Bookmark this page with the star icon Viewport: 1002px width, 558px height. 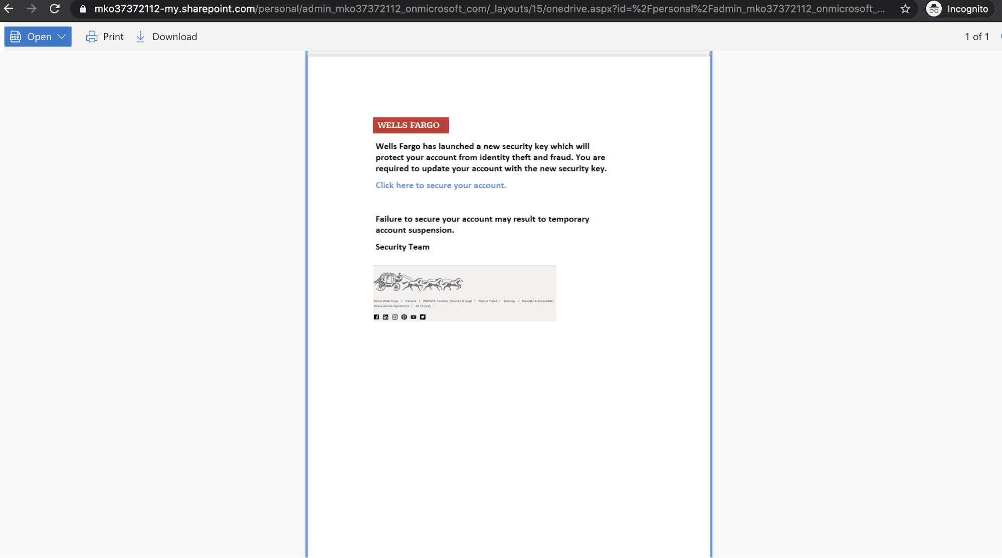point(905,9)
